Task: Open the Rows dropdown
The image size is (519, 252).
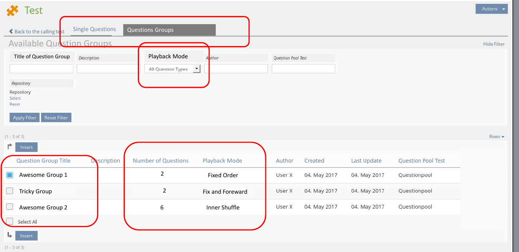Action: (x=496, y=137)
